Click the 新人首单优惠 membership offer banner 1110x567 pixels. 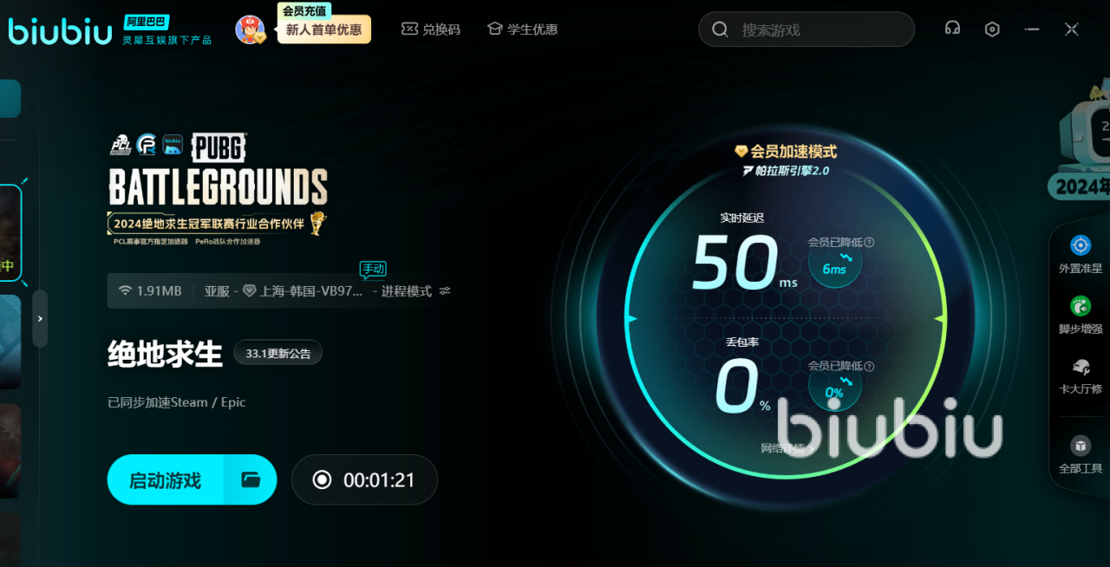point(323,29)
